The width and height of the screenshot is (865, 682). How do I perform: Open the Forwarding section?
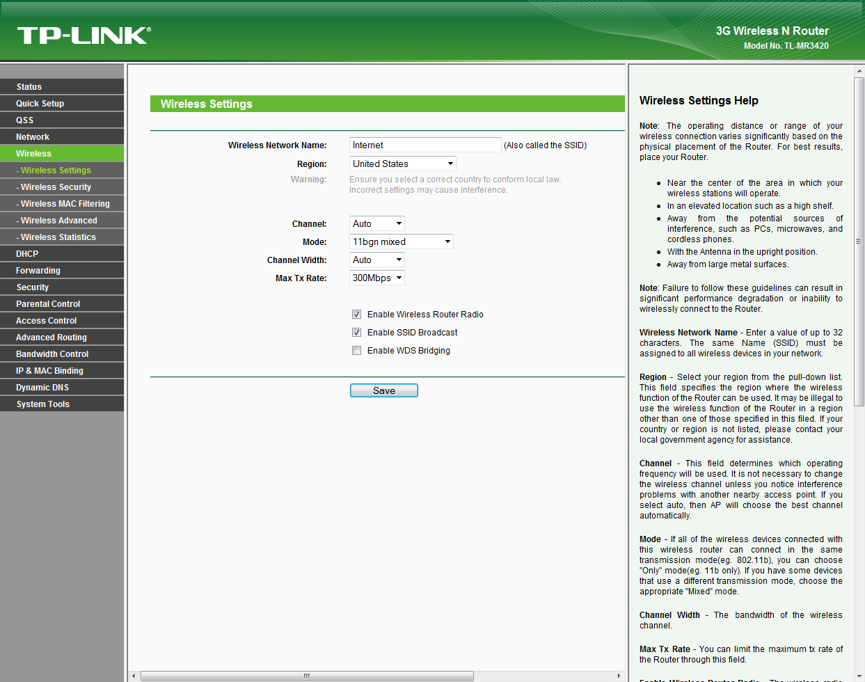[62, 271]
